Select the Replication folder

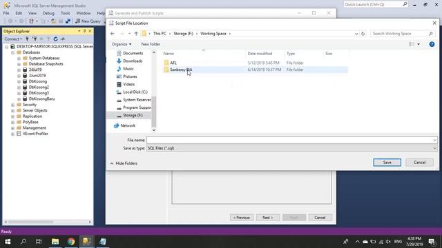32,116
